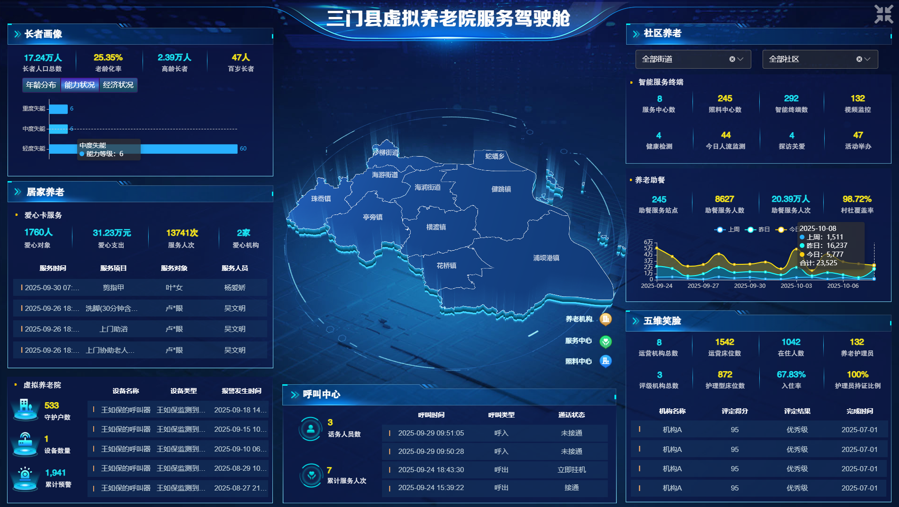899x507 pixels.
Task: Click the 服务中心 green legend icon
Action: (x=605, y=341)
